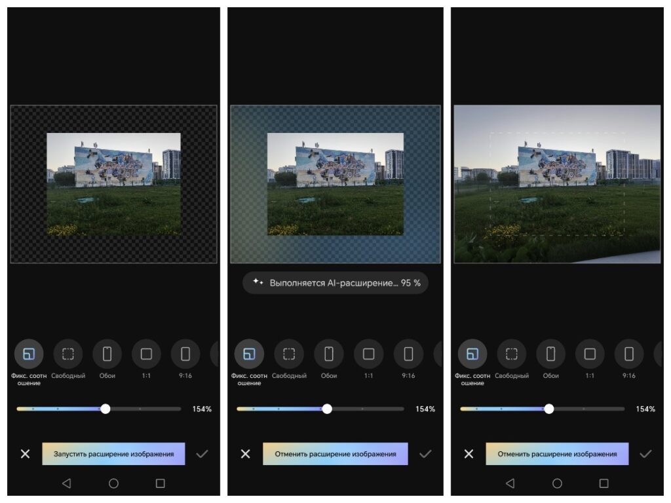Viewport: 671px width, 503px height.
Task: Click Обои label in right screen
Action: [550, 375]
